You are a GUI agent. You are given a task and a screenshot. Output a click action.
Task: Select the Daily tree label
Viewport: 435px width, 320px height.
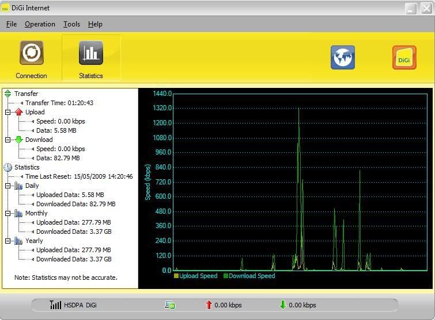(x=32, y=186)
